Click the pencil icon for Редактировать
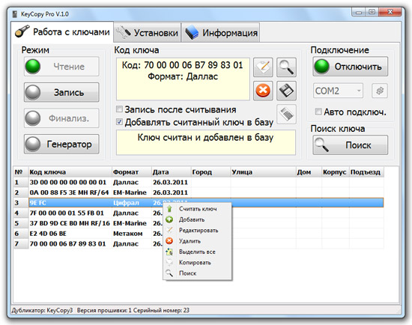This screenshot has width=412, height=325. (x=169, y=230)
